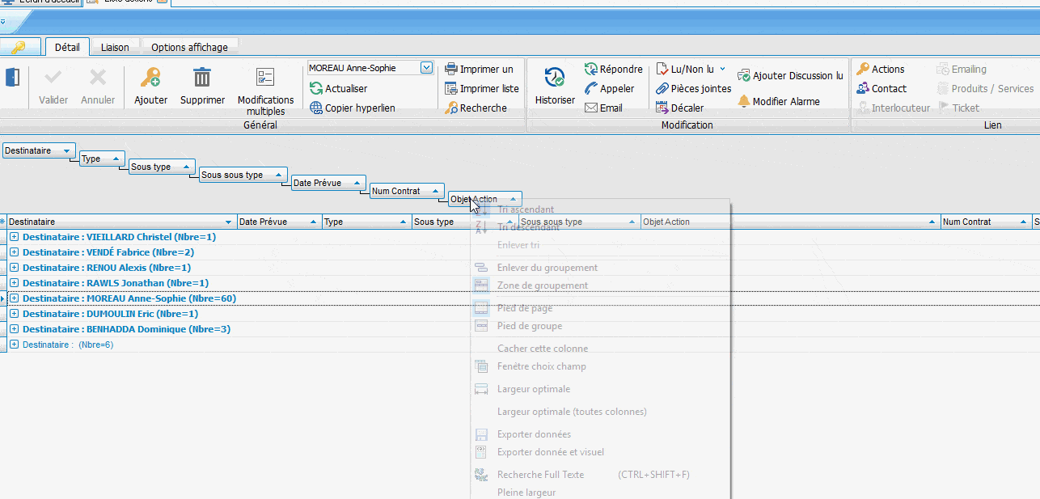
Task: Click the Appeler phone icon
Action: click(x=591, y=89)
